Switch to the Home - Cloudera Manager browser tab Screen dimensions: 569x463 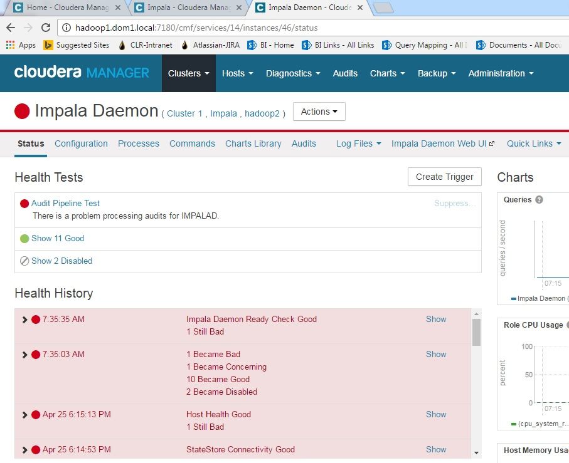coord(67,8)
